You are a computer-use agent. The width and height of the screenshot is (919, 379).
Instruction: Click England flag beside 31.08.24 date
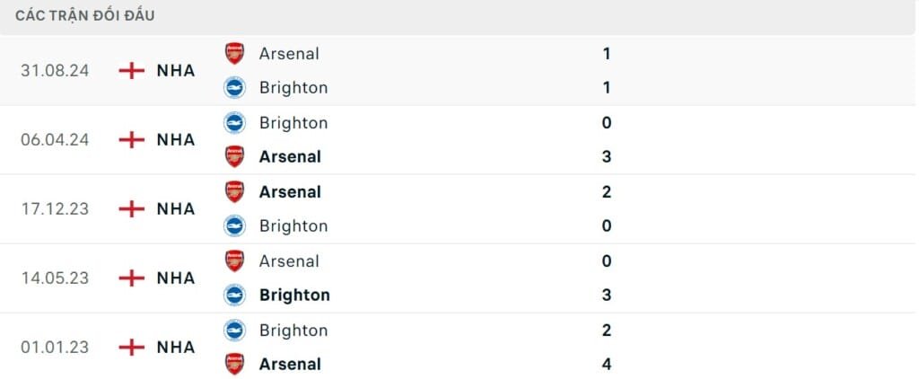point(132,70)
